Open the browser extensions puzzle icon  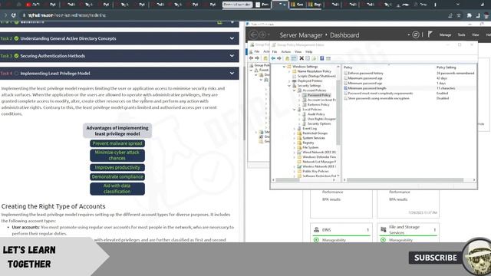[x=469, y=15]
